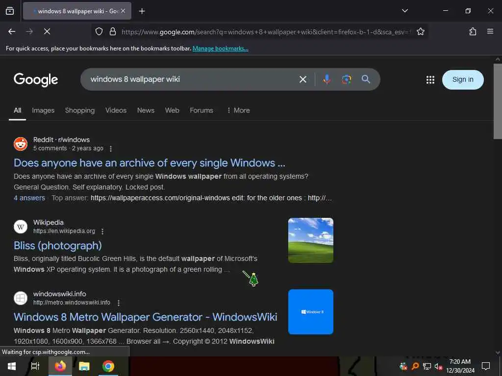Open the 4 answers link
502x376 pixels.
pyautogui.click(x=29, y=198)
